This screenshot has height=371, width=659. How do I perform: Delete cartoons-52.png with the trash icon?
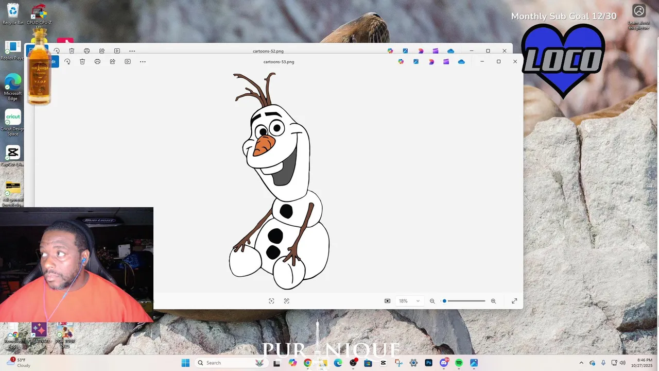(x=72, y=51)
